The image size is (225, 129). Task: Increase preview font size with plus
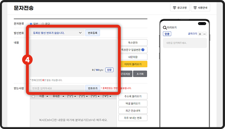point(200,34)
